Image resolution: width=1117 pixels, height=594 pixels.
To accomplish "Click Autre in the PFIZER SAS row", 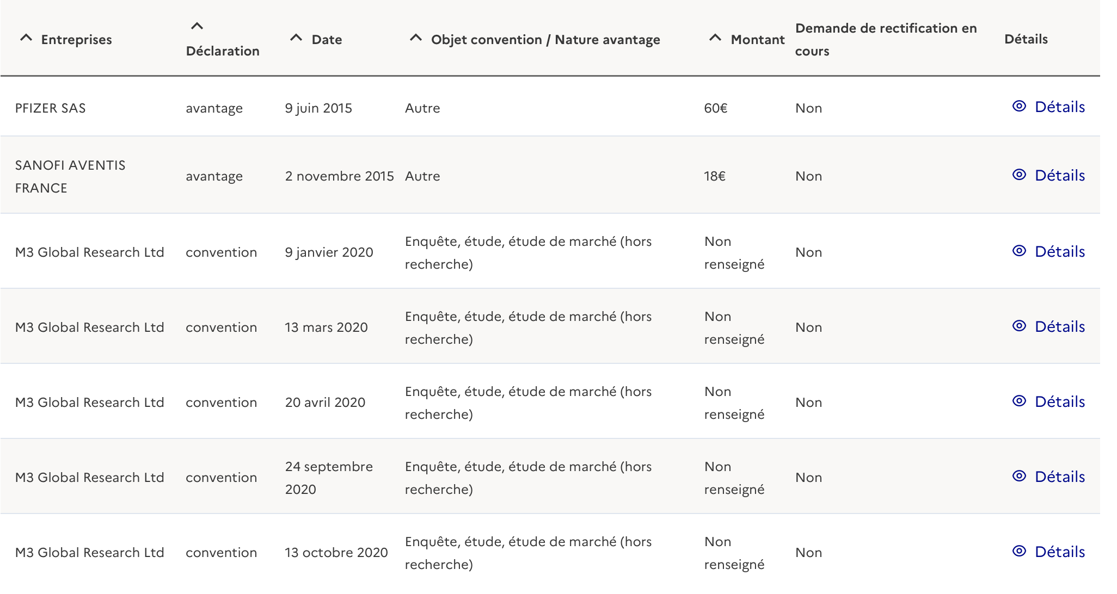I will tap(422, 108).
